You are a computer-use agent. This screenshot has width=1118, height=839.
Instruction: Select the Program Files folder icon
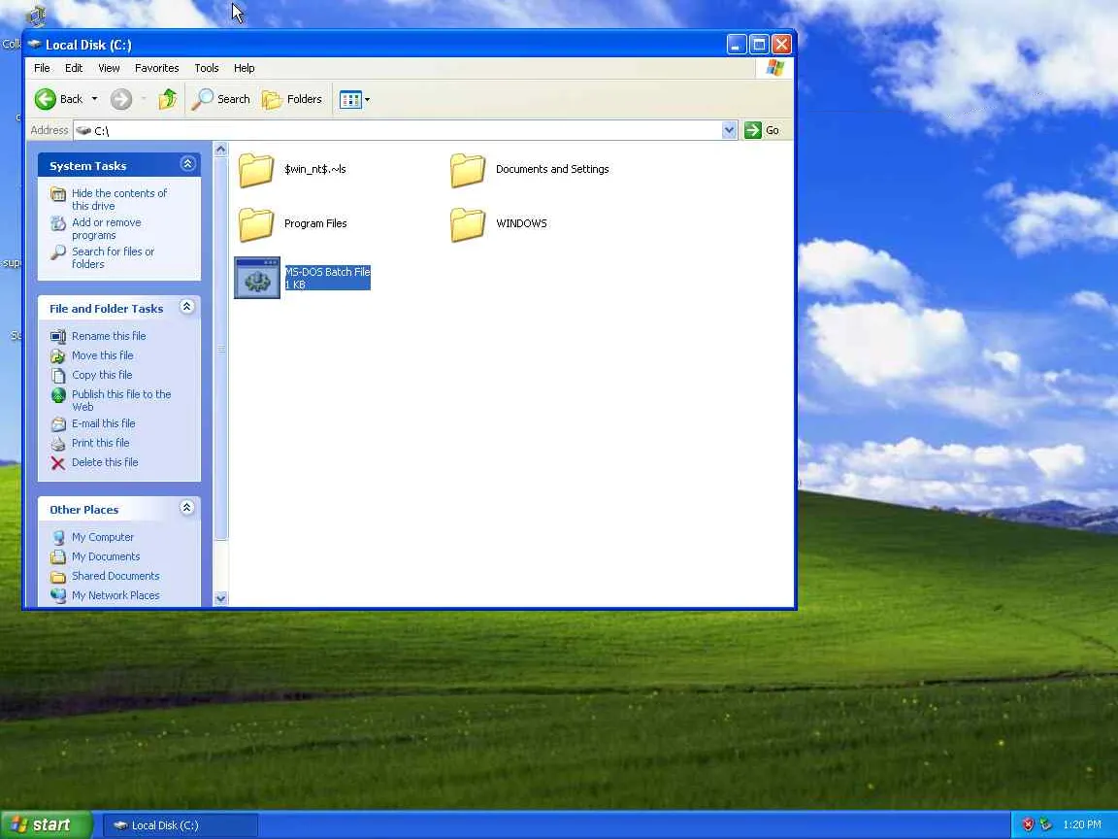[256, 224]
